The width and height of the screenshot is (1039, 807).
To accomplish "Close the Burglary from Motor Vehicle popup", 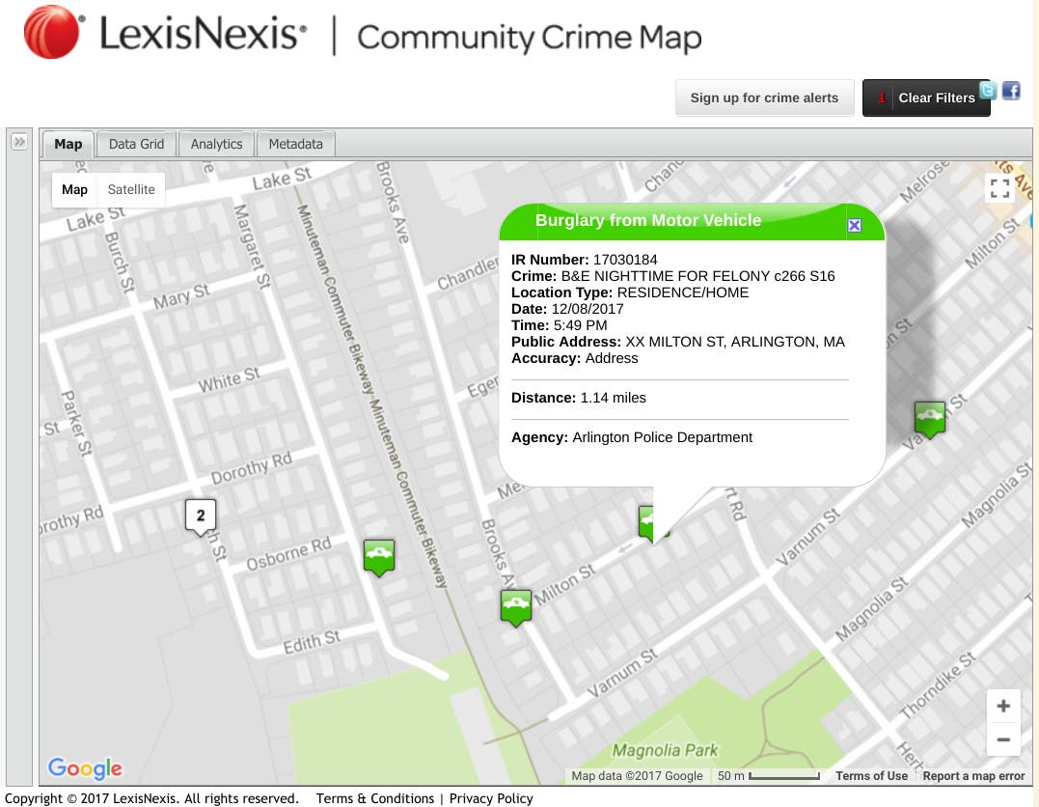I will click(854, 225).
